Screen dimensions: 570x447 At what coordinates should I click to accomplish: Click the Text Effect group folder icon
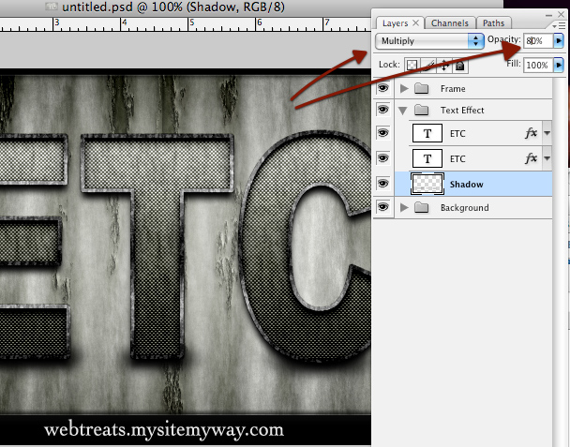point(421,110)
